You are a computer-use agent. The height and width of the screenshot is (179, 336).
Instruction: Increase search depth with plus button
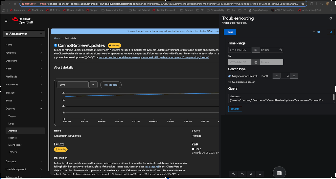294,76
